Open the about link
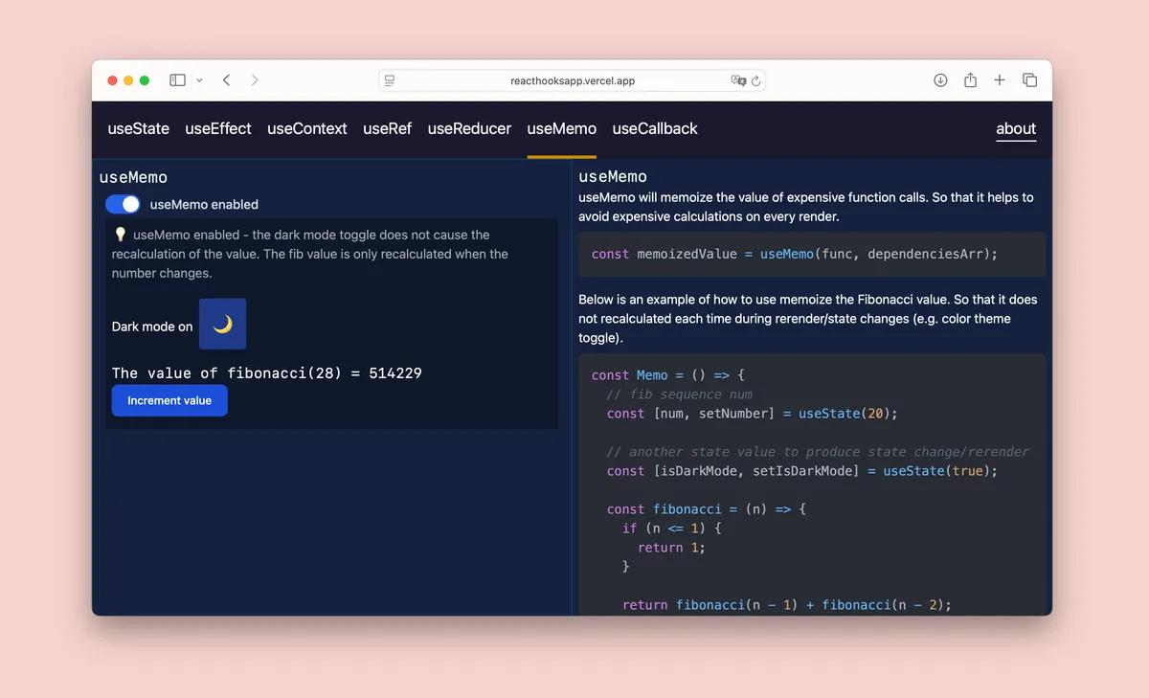 [x=1016, y=128]
